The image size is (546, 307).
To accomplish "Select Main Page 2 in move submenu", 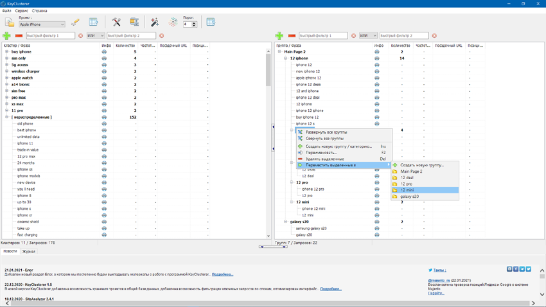I will point(425,171).
